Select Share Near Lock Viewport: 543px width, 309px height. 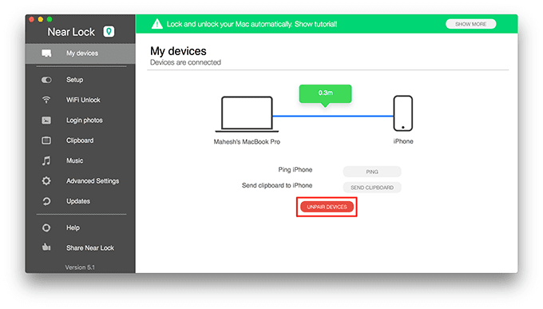[81, 248]
